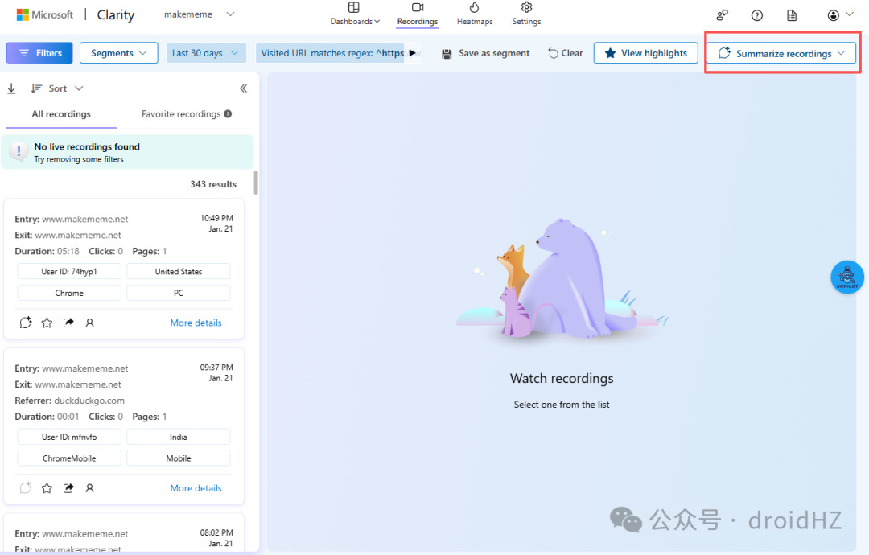Open the documentation page icon in header
Screen dimensions: 869x555
pyautogui.click(x=792, y=15)
